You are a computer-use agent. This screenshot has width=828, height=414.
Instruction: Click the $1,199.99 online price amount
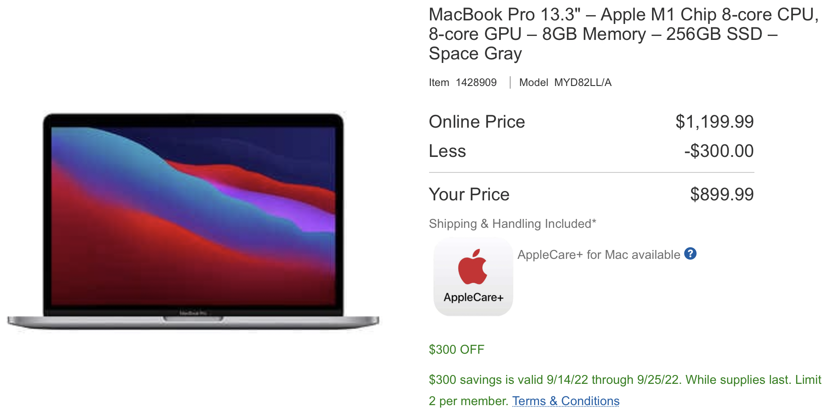coord(715,122)
